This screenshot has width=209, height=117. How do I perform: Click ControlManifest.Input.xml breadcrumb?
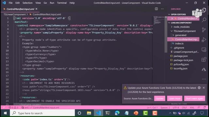click(47, 14)
